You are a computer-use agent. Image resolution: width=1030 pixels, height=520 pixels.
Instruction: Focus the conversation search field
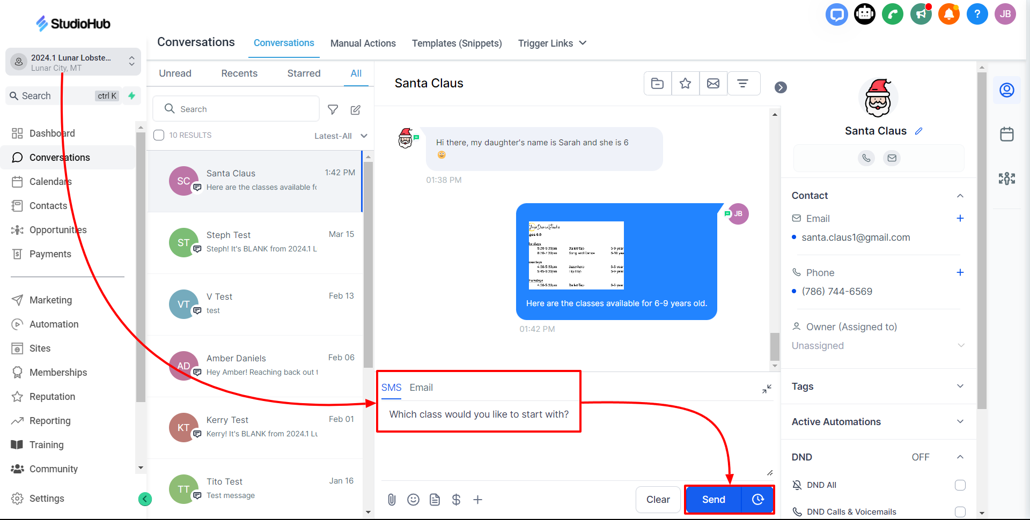pyautogui.click(x=236, y=109)
